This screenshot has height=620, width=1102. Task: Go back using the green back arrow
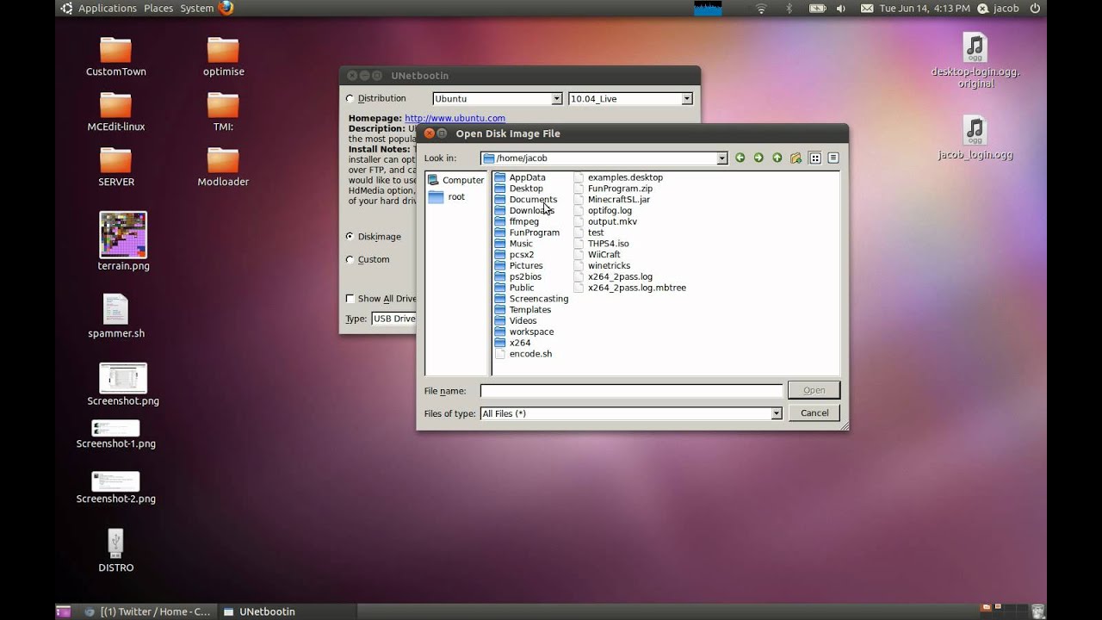pyautogui.click(x=740, y=158)
